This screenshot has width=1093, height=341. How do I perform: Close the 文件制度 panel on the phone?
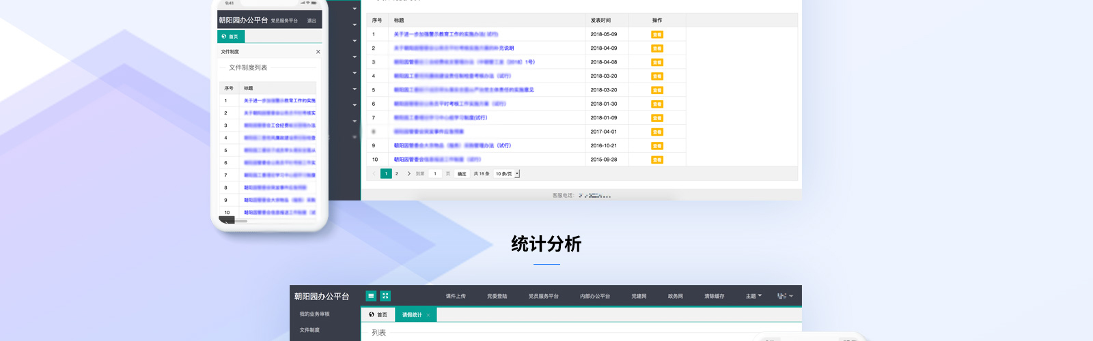click(x=318, y=52)
